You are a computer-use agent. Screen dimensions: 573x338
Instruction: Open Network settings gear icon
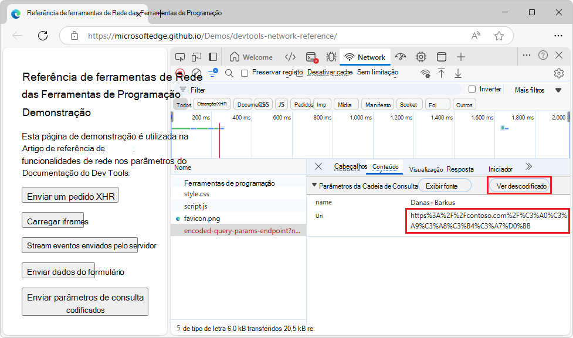tap(558, 73)
